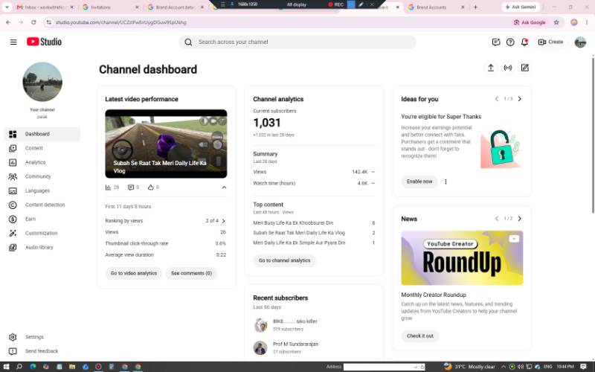Open the Help question mark icon
This screenshot has height=372, width=595.
click(510, 42)
